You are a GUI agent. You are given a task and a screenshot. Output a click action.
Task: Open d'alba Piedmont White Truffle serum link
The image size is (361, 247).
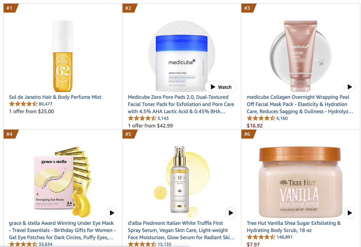(x=181, y=230)
